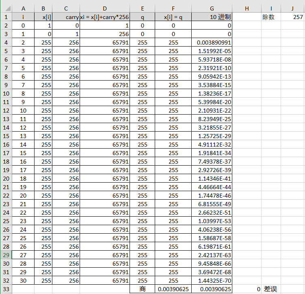Click the '商' label cell
The height and width of the screenshot is (294, 305).
click(x=143, y=289)
